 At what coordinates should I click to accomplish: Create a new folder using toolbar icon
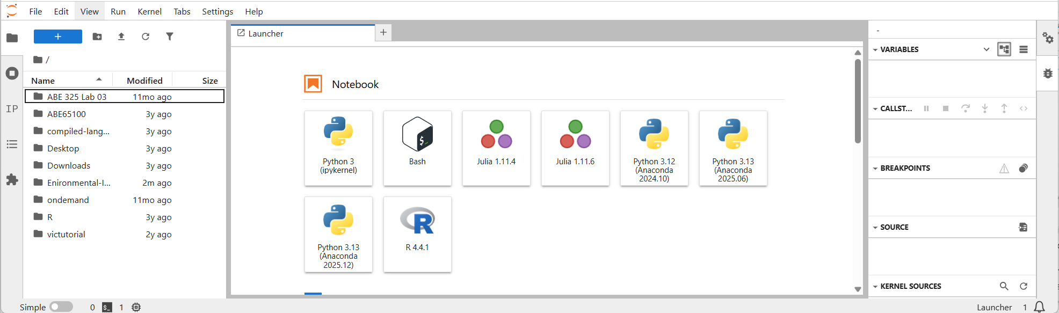pos(97,37)
